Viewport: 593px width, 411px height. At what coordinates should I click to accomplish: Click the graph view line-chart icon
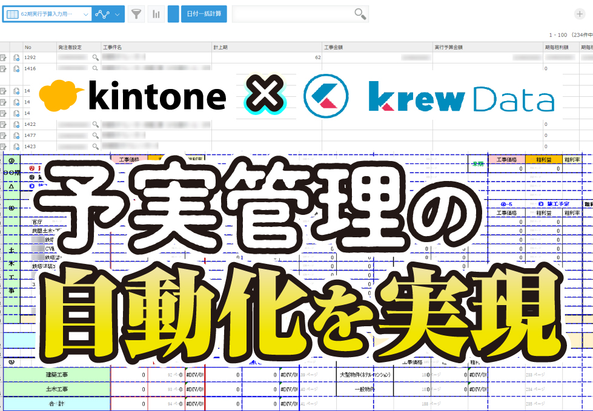click(102, 15)
